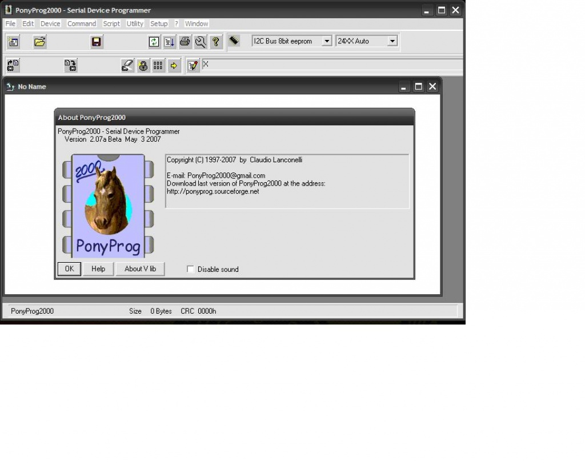585x465 pixels.
Task: Click PonyProg2000 label in status bar
Action: point(32,311)
